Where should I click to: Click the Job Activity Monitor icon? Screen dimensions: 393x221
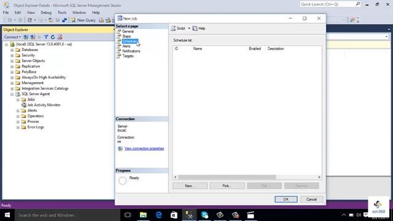[24, 105]
